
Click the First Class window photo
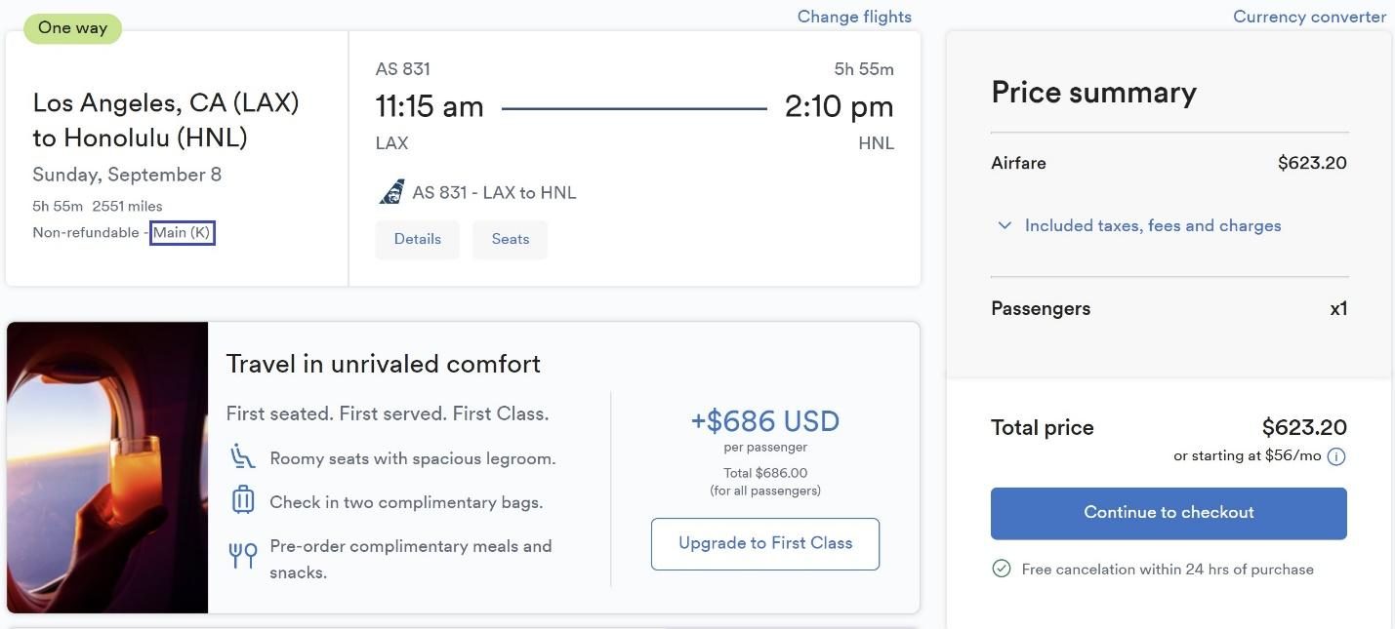pyautogui.click(x=107, y=467)
